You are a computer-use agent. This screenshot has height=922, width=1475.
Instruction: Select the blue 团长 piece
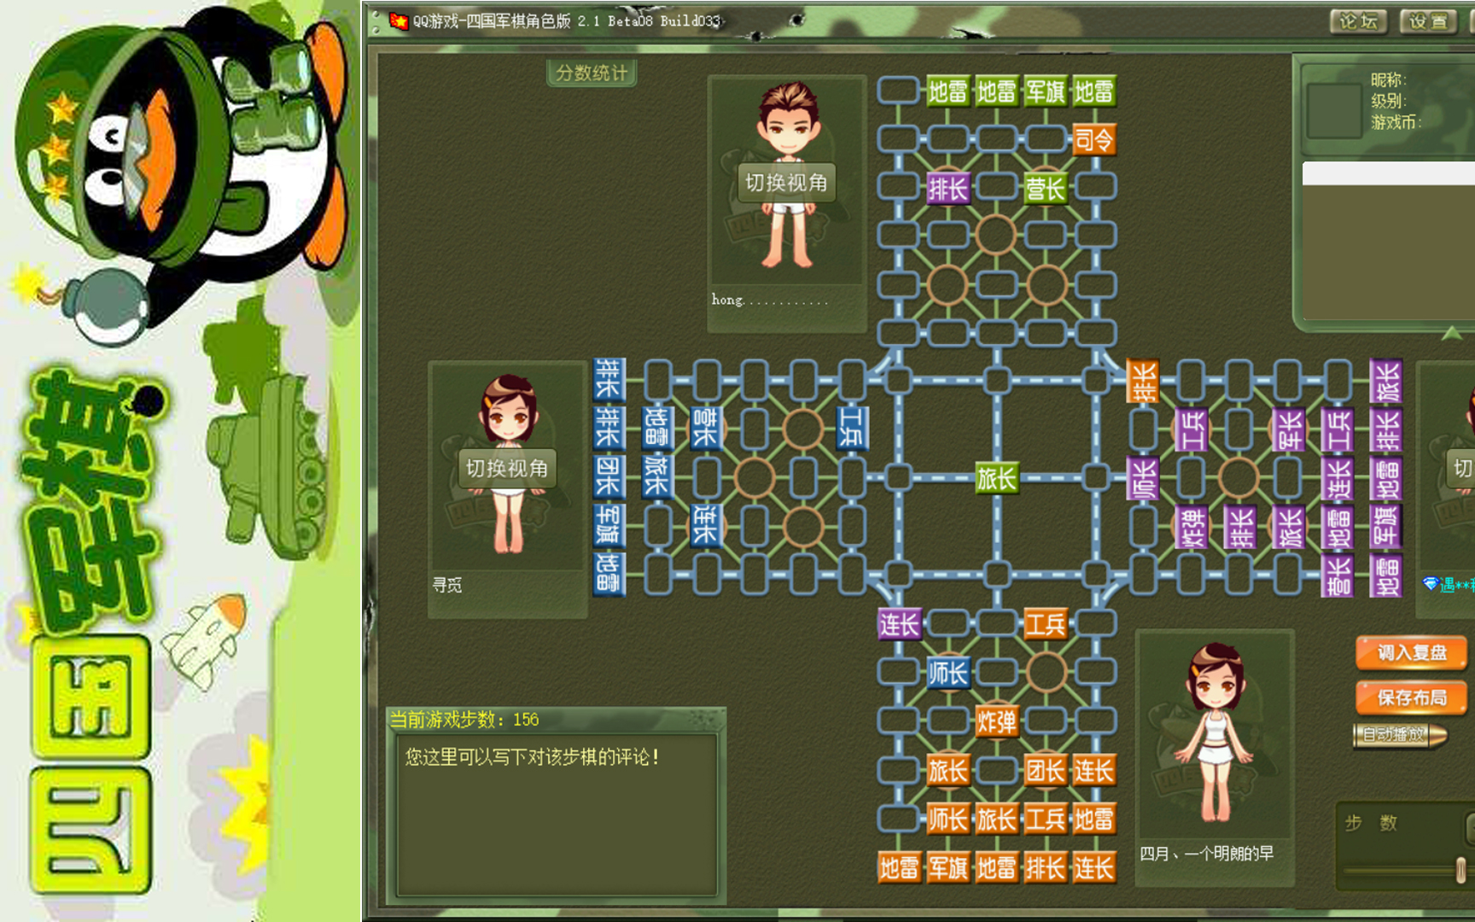[609, 476]
